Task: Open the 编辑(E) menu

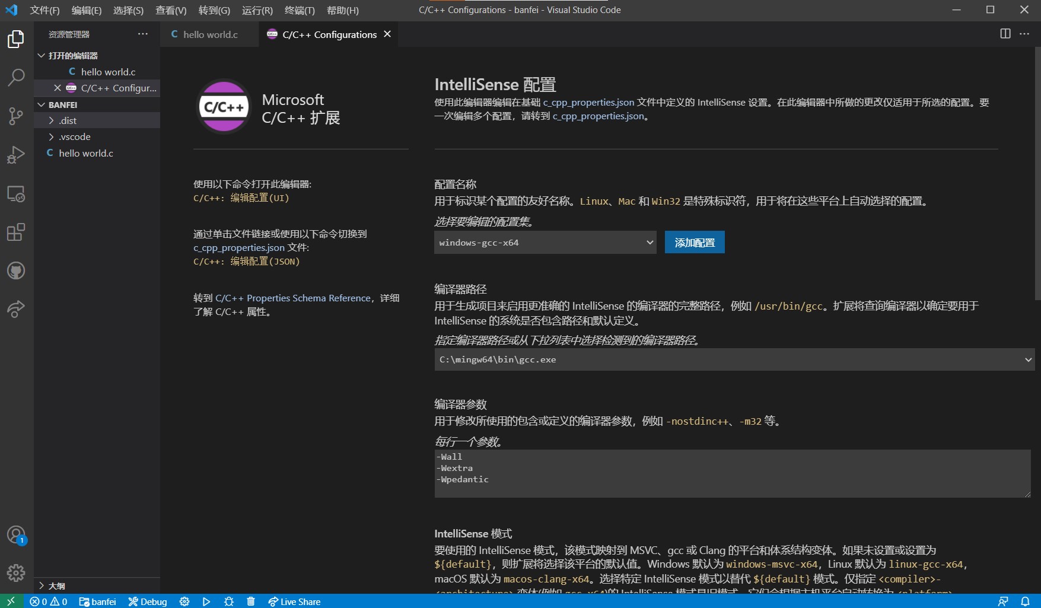Action: click(87, 10)
